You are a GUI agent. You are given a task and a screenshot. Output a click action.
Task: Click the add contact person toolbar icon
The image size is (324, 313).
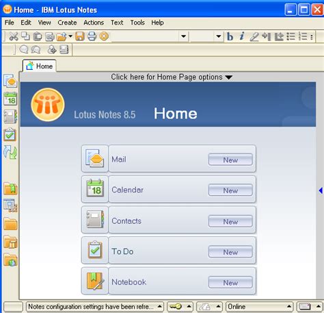pyautogui.click(x=52, y=49)
